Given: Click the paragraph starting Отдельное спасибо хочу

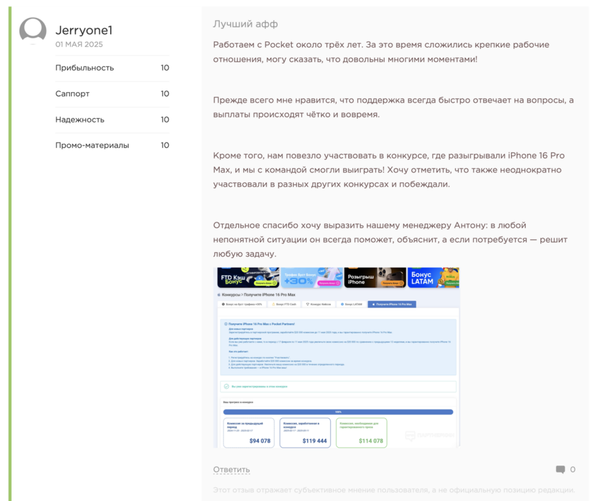Looking at the screenshot, I should pos(390,239).
